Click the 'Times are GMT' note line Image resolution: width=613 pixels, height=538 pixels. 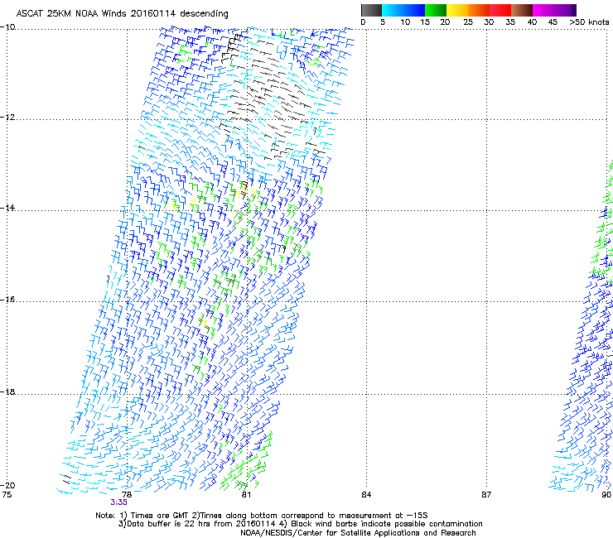[262, 516]
